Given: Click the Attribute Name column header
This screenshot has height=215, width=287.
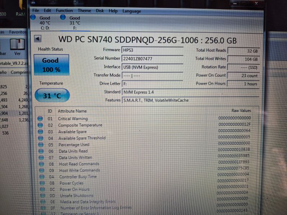Looking at the screenshot, I should click(72, 111).
